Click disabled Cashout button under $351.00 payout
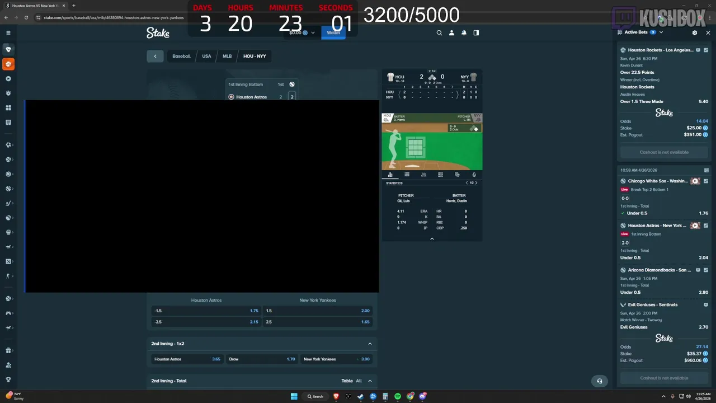The width and height of the screenshot is (716, 403). click(x=664, y=152)
